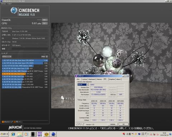This screenshot has height=137, width=172.
Task: Open the blue Cinebench sphere taskbar icon
Action: pos(53,134)
